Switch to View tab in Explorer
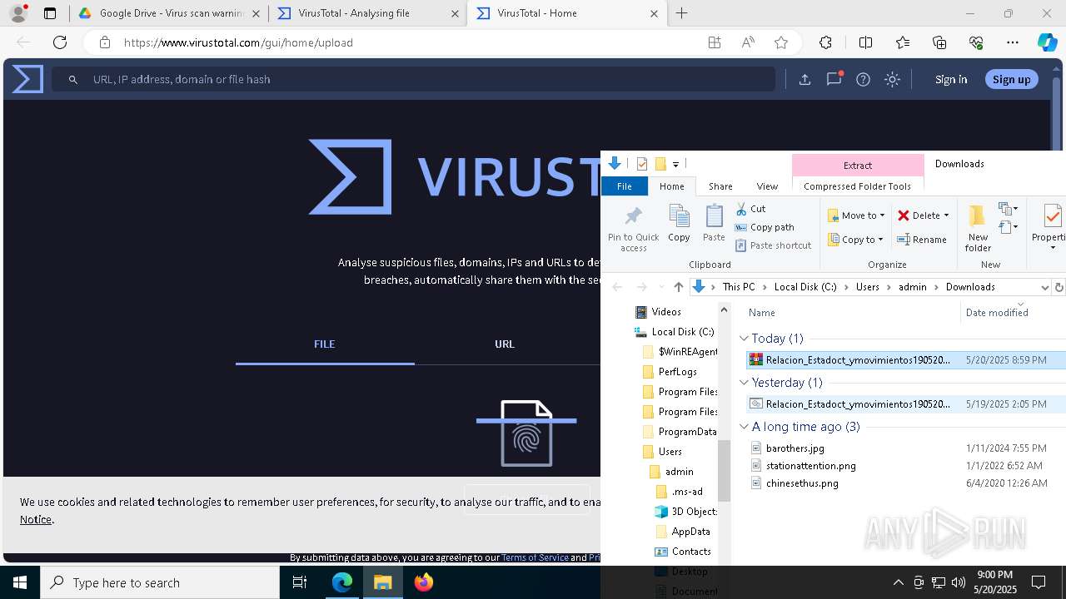This screenshot has width=1066, height=599. click(x=767, y=186)
